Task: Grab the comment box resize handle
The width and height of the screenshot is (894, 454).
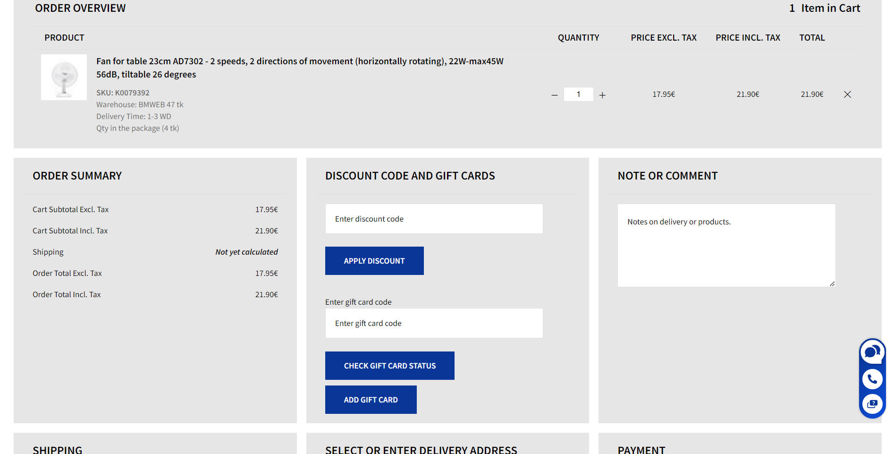Action: tap(832, 283)
